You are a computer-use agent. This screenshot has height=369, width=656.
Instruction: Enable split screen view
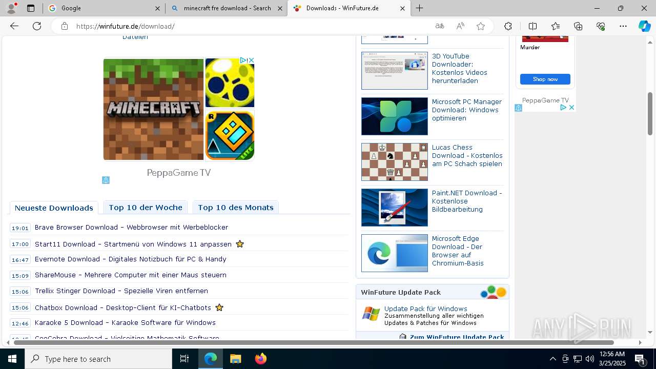click(x=532, y=26)
